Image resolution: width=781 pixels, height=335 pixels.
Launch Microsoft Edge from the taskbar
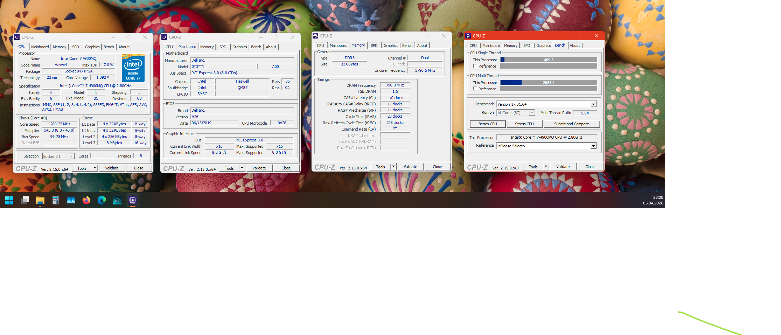tap(102, 200)
